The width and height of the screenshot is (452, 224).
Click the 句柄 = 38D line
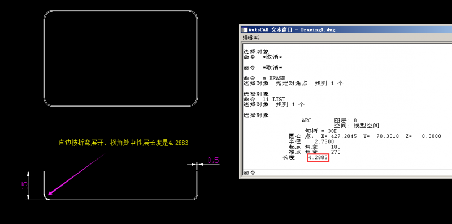coord(321,131)
